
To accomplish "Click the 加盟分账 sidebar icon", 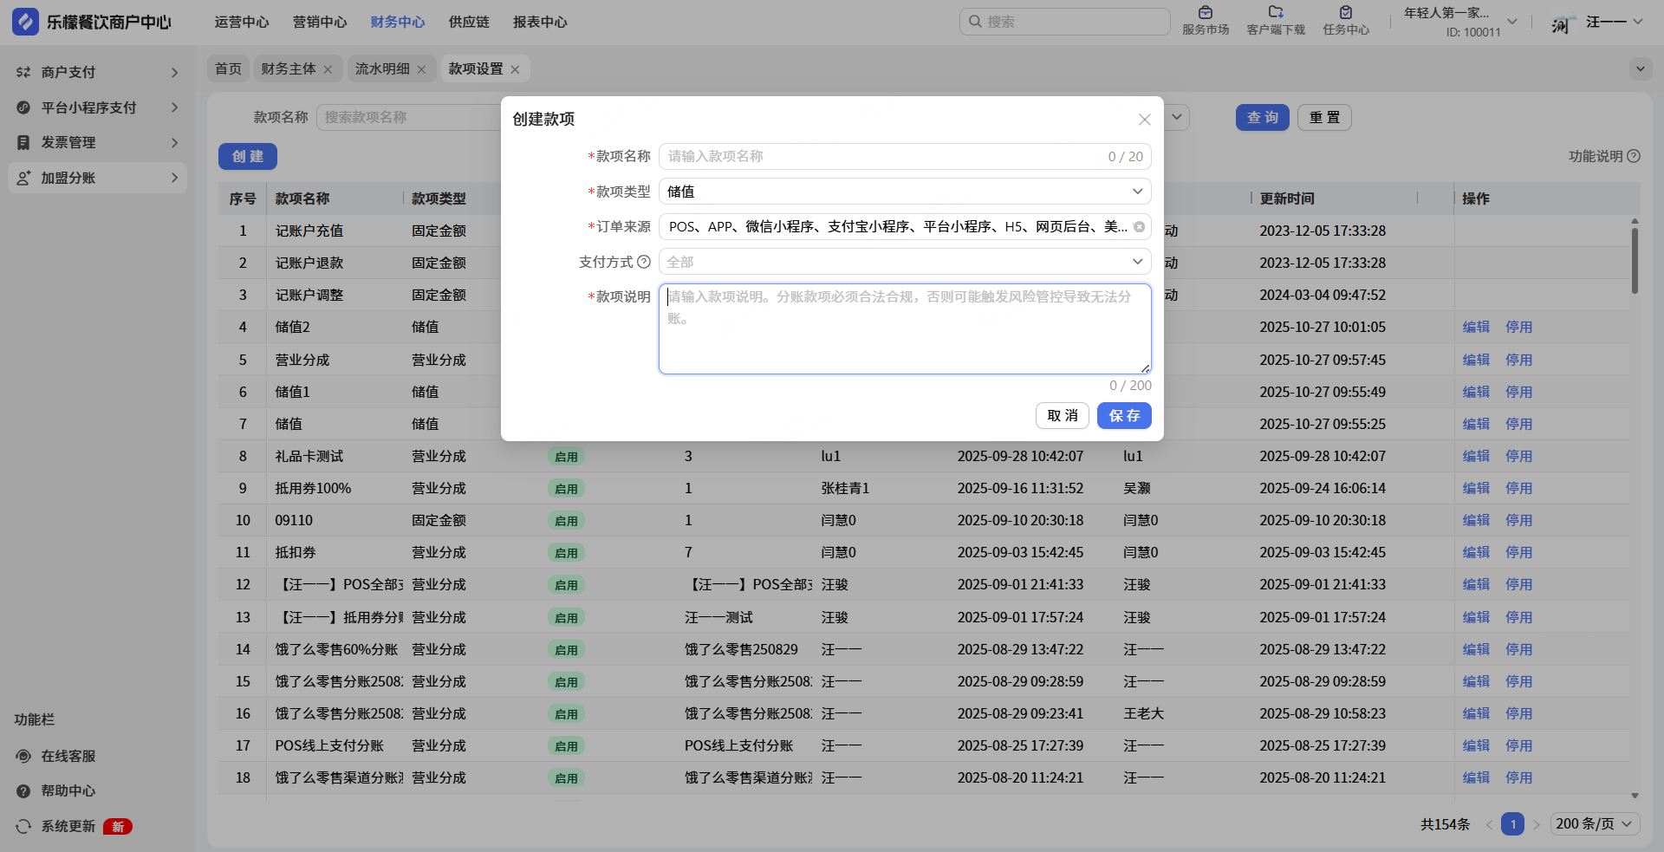I will [23, 178].
